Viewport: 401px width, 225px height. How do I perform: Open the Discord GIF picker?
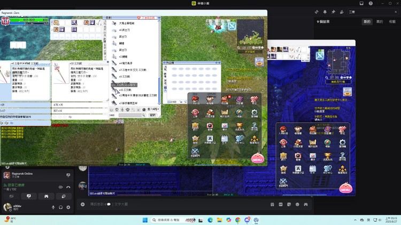coord(281,204)
